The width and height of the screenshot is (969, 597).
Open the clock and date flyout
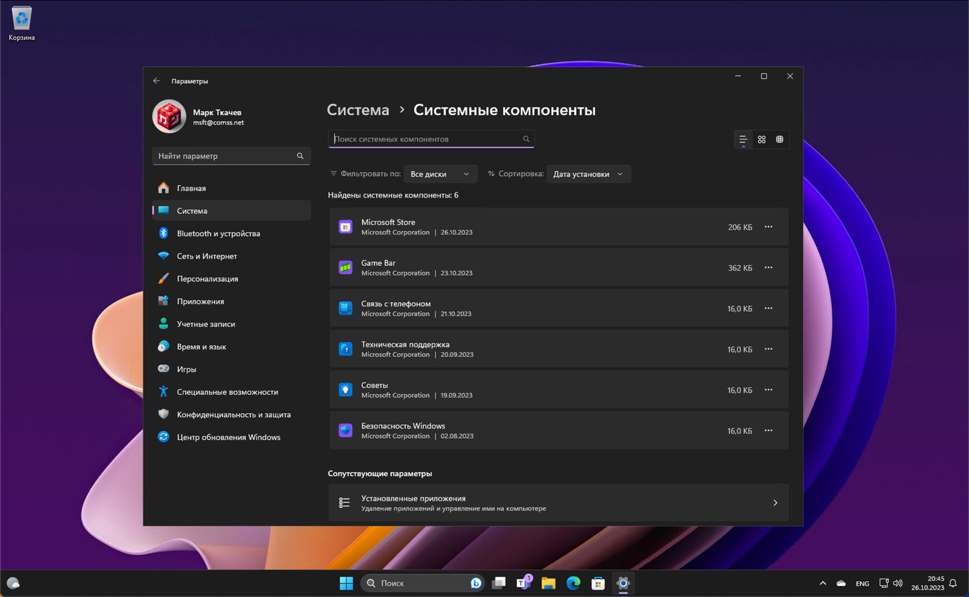point(928,583)
